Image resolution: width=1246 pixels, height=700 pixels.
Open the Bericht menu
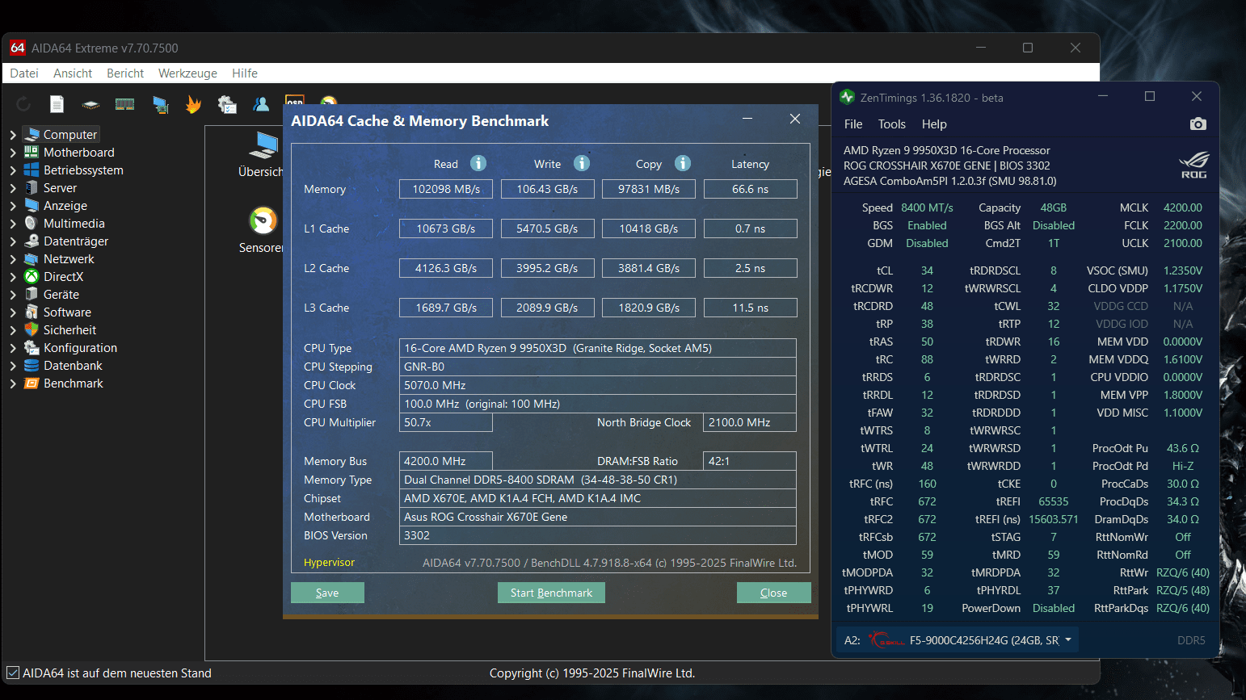click(125, 73)
